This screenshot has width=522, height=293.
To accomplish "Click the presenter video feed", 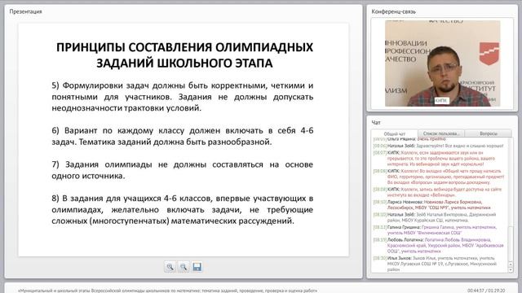I will 442,63.
